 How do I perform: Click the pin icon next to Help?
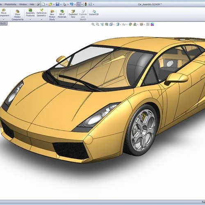[38, 5]
